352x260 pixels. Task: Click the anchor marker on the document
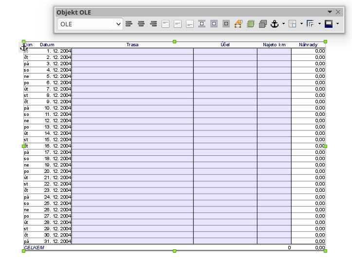pos(24,48)
